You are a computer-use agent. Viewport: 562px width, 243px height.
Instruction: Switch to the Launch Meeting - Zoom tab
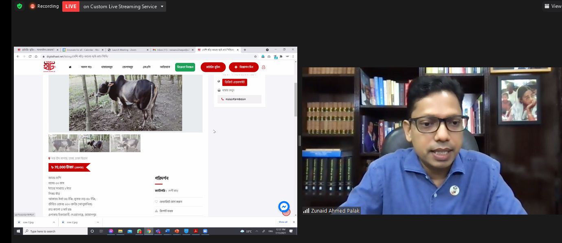[127, 50]
